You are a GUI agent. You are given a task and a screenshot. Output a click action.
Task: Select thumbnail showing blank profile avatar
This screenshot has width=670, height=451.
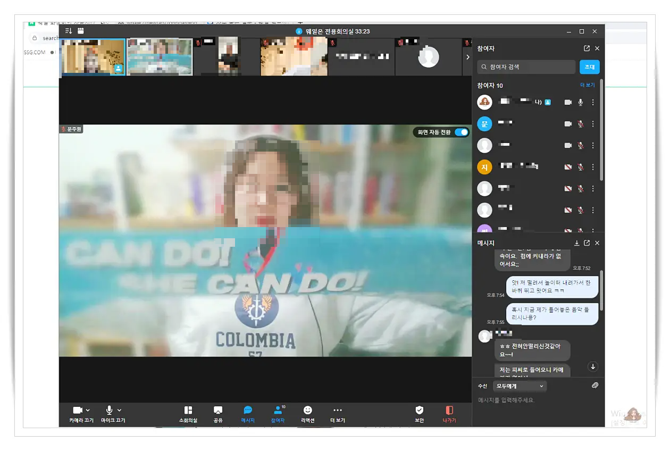tap(429, 57)
